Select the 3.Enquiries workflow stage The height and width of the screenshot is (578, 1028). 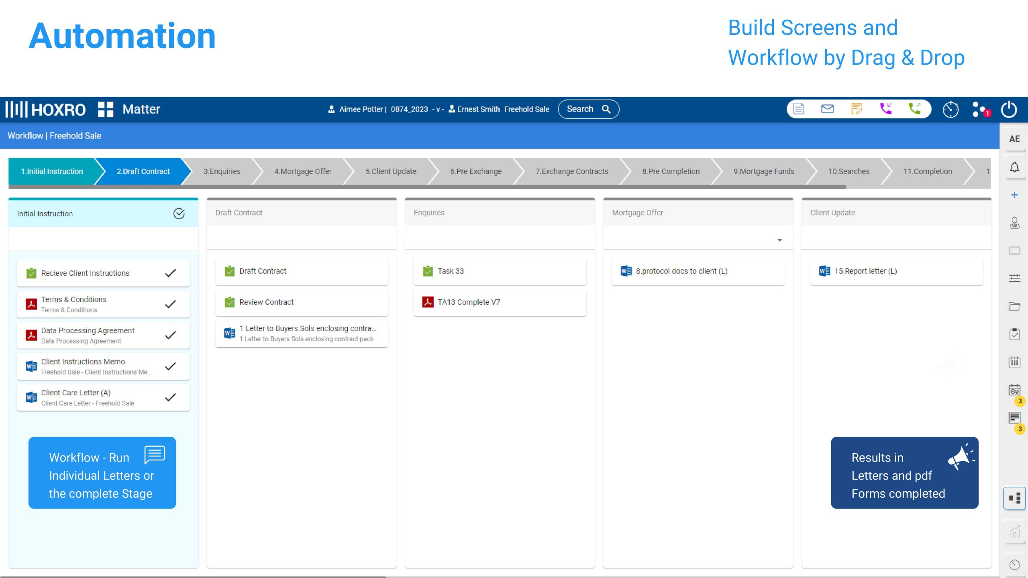[x=222, y=171]
